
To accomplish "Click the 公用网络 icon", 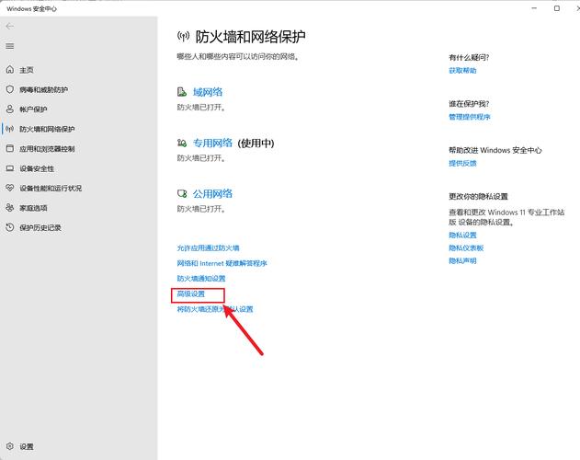I will (x=182, y=193).
